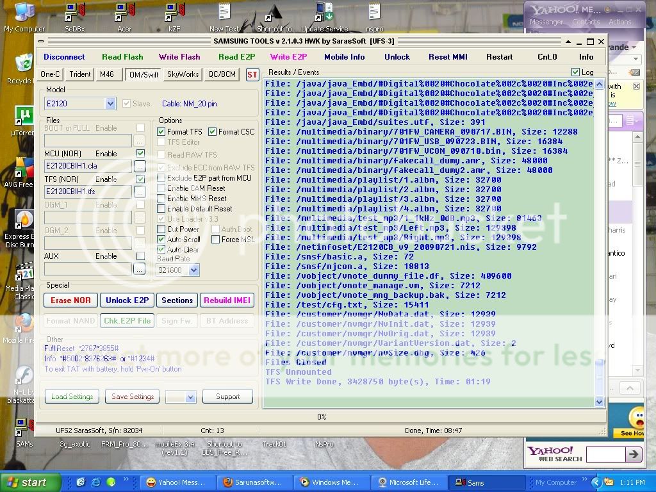The width and height of the screenshot is (656, 492).
Task: Select the OM/Swift tab
Action: point(144,75)
